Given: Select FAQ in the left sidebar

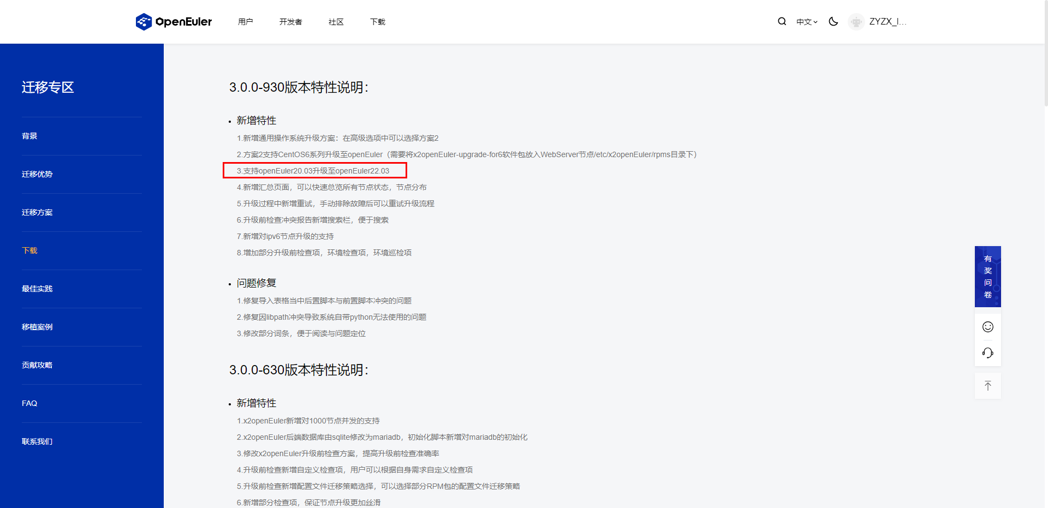Looking at the screenshot, I should (x=29, y=403).
